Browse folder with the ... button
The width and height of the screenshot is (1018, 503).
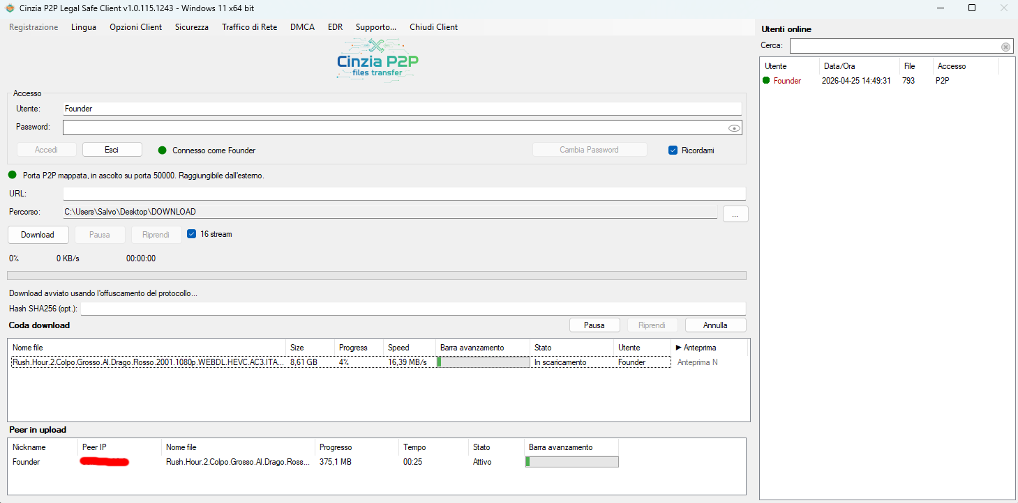(x=735, y=214)
